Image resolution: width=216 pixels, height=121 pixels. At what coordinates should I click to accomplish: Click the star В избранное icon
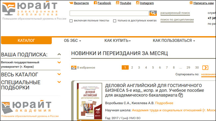74,68
